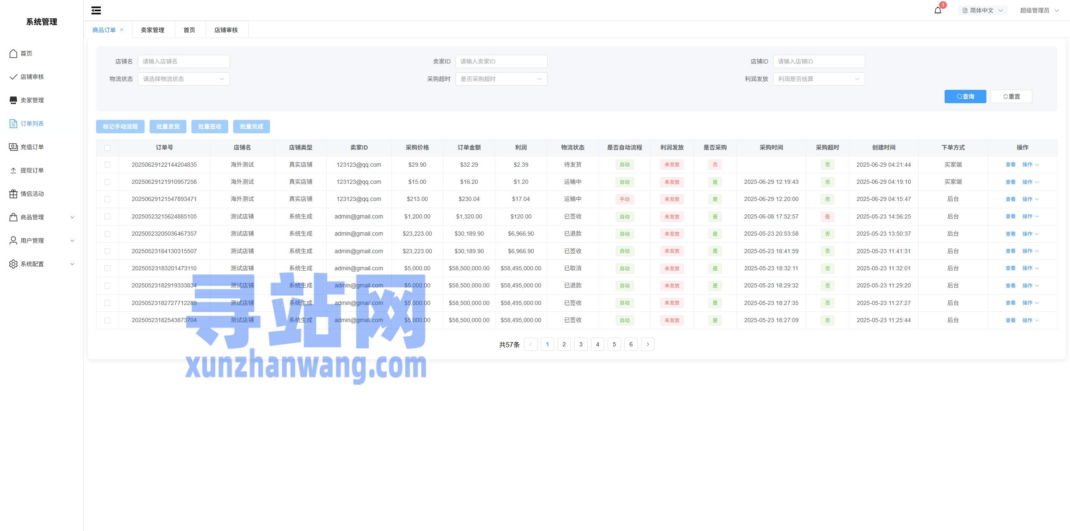Go to page 2 in pagination
1070x531 pixels.
tap(564, 344)
